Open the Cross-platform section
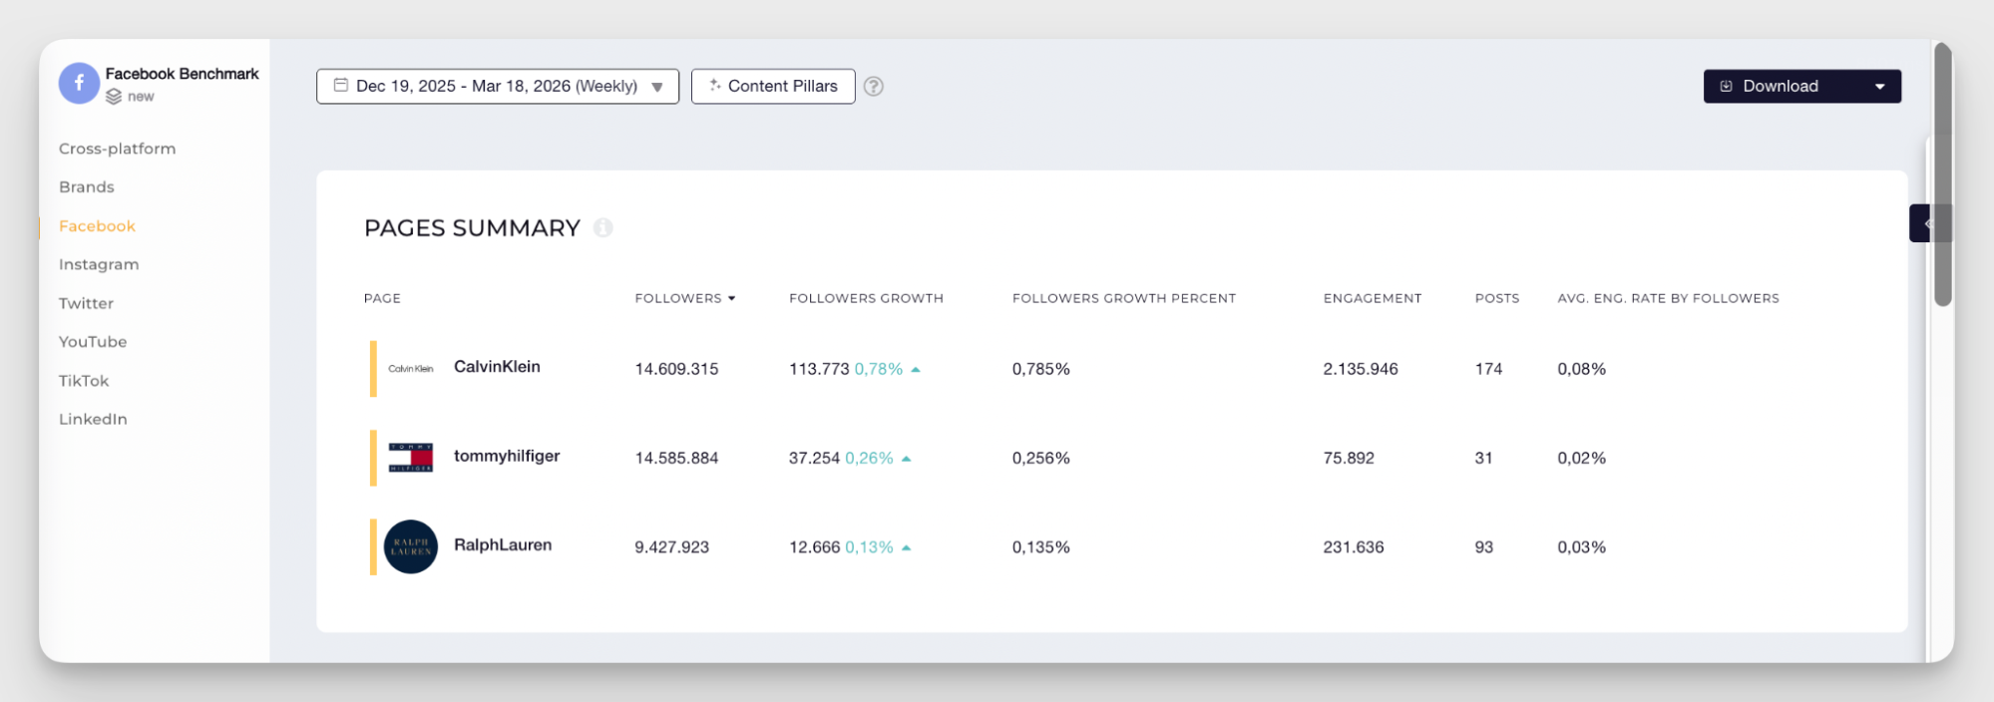Image resolution: width=1994 pixels, height=702 pixels. click(x=118, y=149)
